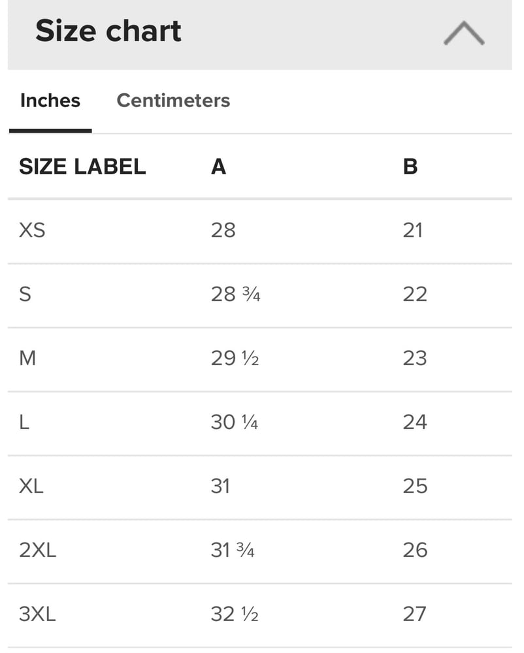The width and height of the screenshot is (524, 653).
Task: Select the Inches tab
Action: click(50, 101)
